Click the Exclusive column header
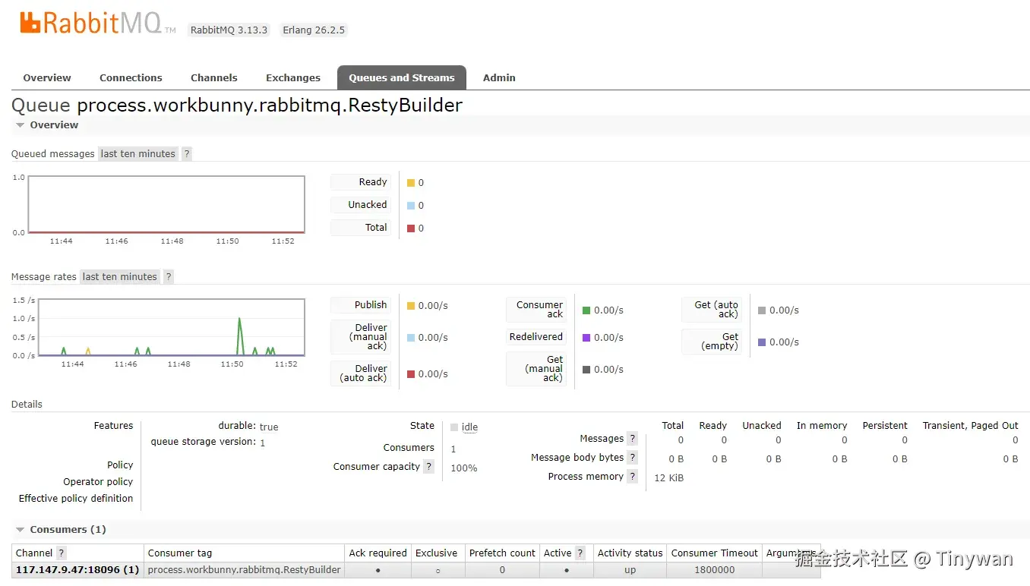The image size is (1030, 586). (437, 553)
